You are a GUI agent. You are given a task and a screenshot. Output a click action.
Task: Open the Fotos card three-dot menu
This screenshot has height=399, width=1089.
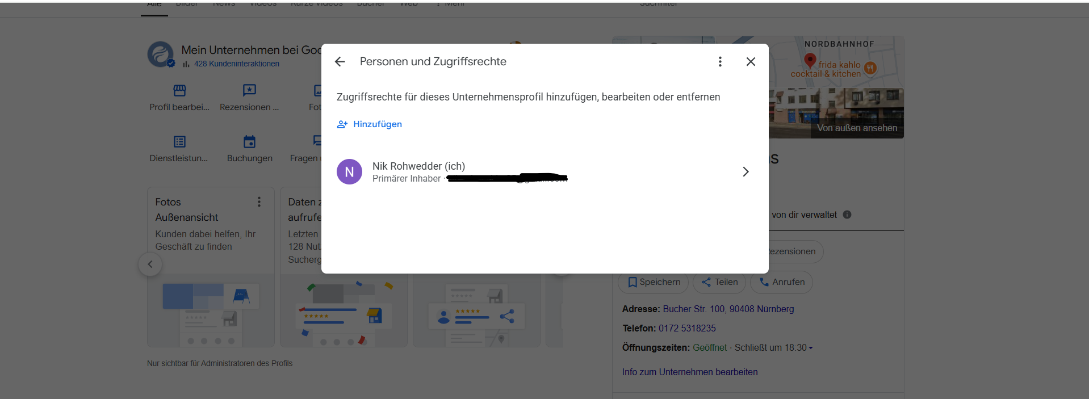259,202
